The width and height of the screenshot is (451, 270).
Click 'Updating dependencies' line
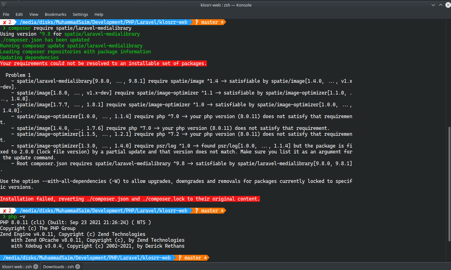click(x=29, y=57)
